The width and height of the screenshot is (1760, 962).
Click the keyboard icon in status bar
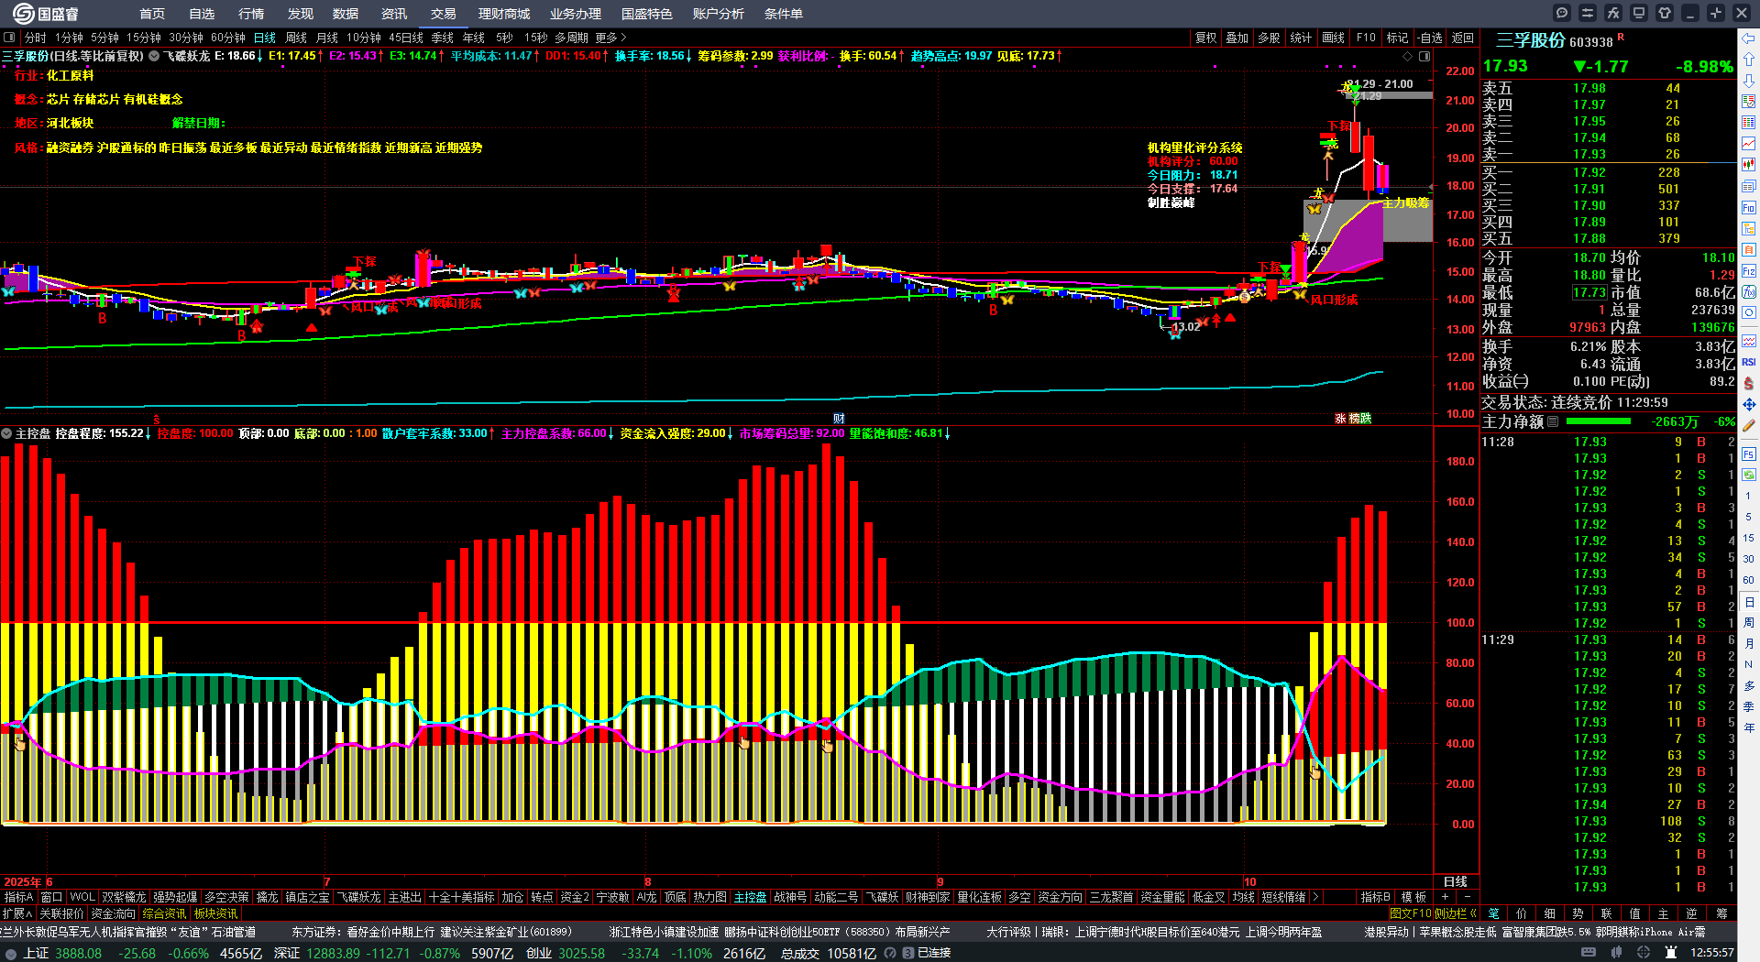[1589, 953]
